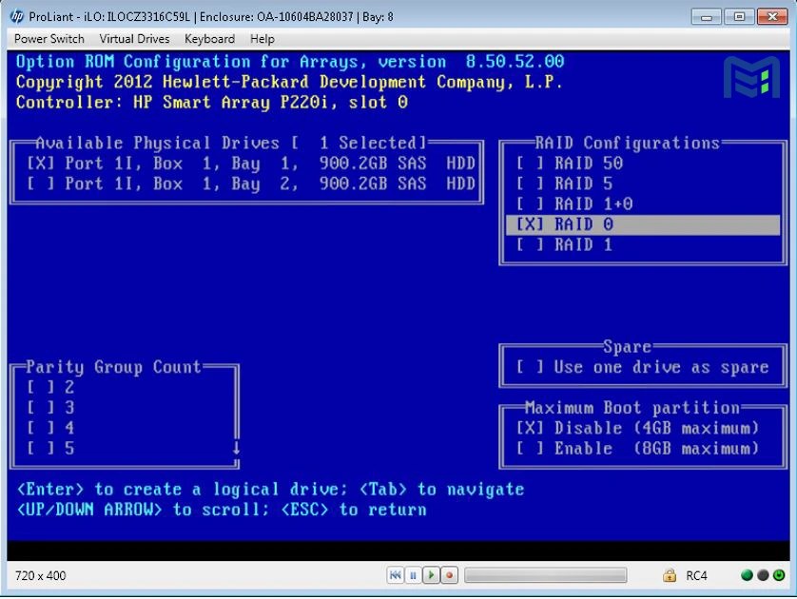The height and width of the screenshot is (599, 797).
Task: Click the green power status indicator
Action: [779, 575]
